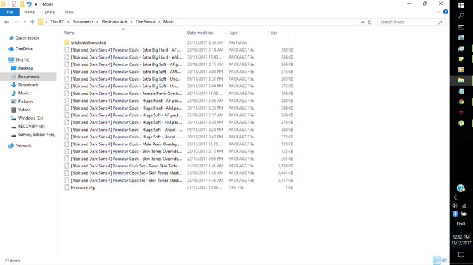The height and width of the screenshot is (265, 473).
Task: Open Command Prompt from the taskbar
Action: [461, 27]
